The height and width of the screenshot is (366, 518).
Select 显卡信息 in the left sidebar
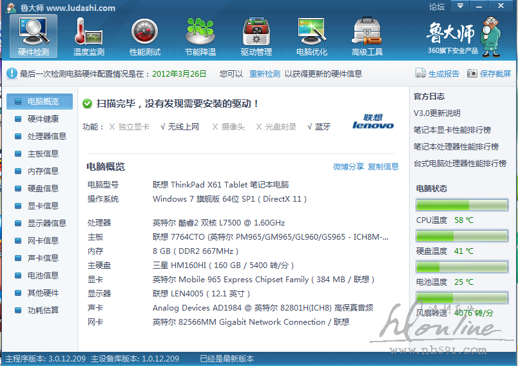(x=43, y=206)
